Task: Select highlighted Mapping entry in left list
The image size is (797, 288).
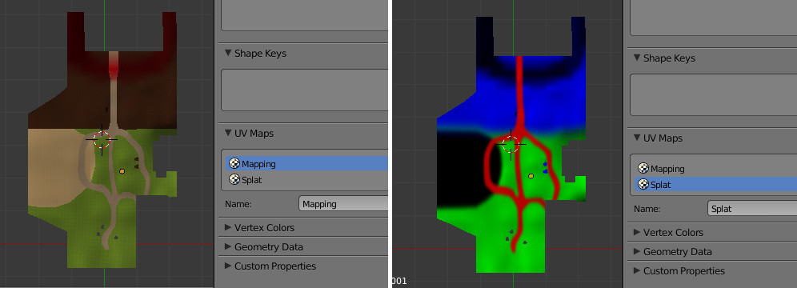Action: click(306, 163)
